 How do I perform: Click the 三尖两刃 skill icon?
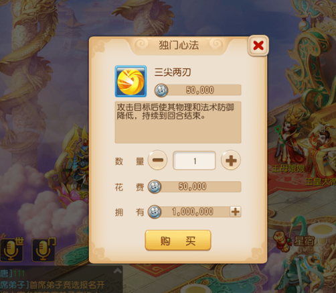(131, 81)
